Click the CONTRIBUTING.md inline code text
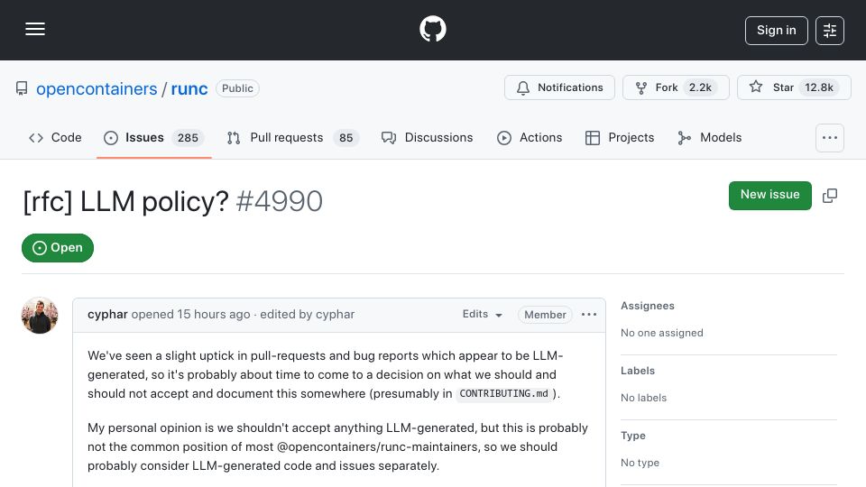The height and width of the screenshot is (487, 866). coord(503,394)
